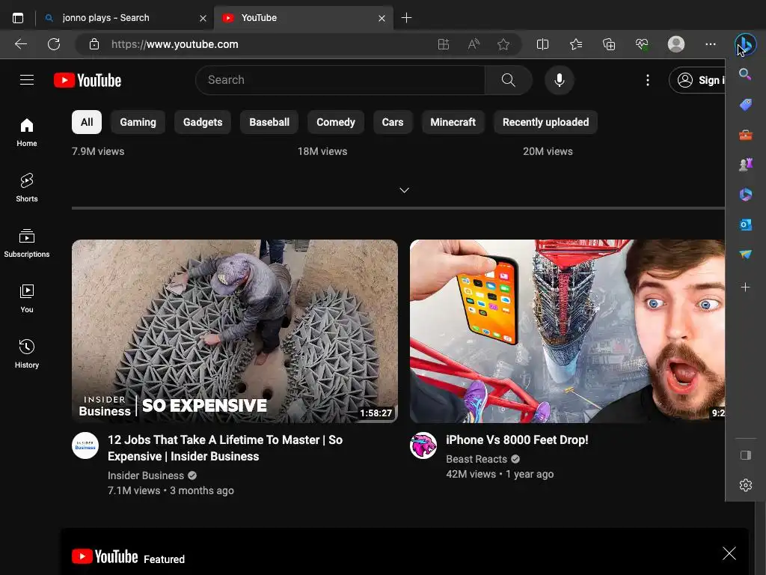Image resolution: width=766 pixels, height=575 pixels.
Task: Open History in sidebar
Action: pos(27,353)
